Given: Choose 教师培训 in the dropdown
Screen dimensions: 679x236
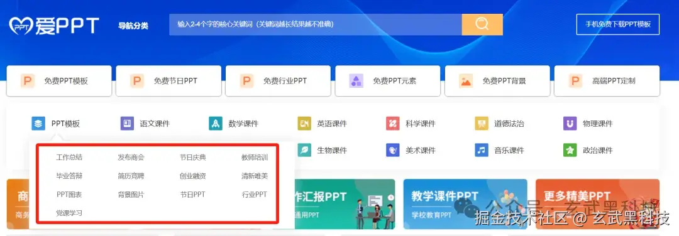Looking at the screenshot, I should coord(255,158).
